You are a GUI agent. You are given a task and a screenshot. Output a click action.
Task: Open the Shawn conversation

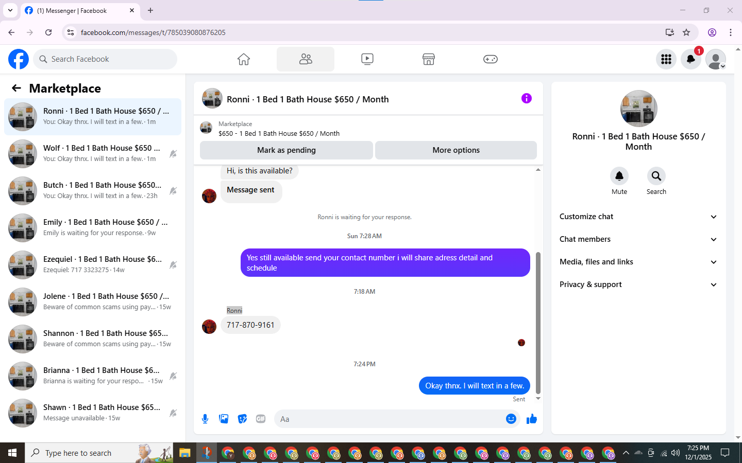click(x=93, y=413)
